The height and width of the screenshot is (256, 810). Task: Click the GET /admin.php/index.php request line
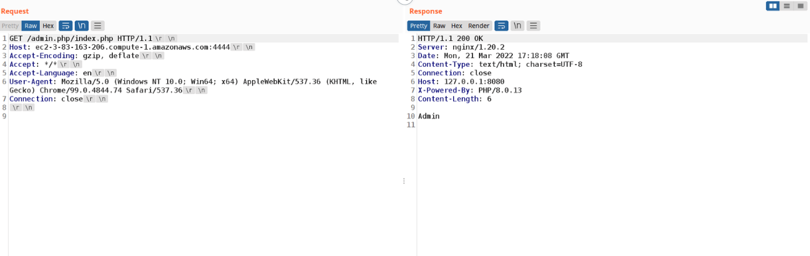pyautogui.click(x=81, y=39)
